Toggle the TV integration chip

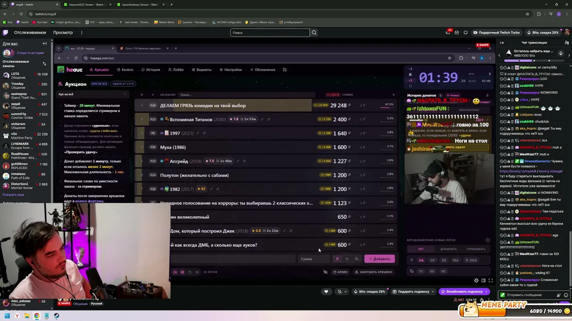(x=421, y=271)
